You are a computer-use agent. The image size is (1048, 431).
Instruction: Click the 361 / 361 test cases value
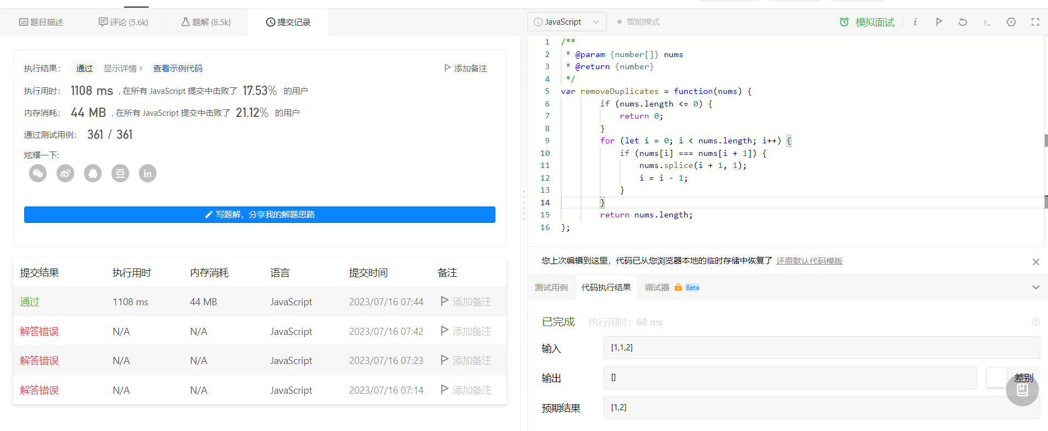click(x=110, y=135)
